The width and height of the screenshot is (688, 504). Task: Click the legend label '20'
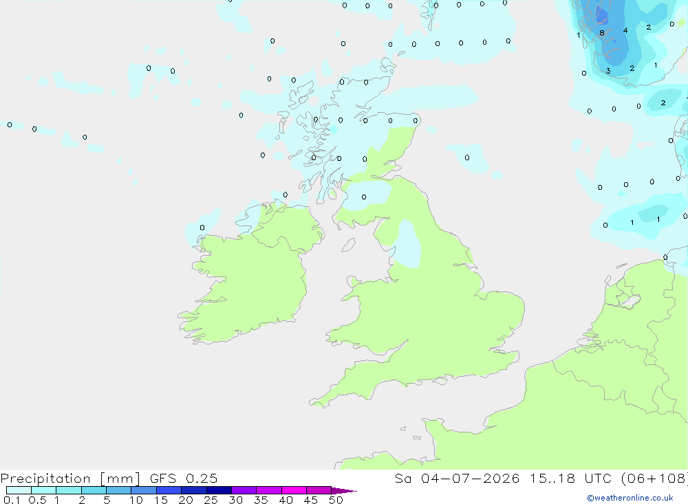[x=186, y=500]
